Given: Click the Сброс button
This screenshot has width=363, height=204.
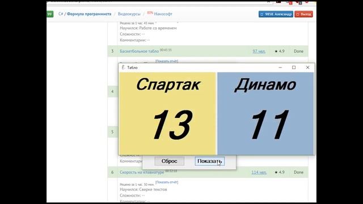Looking at the screenshot, I should click(x=170, y=161).
